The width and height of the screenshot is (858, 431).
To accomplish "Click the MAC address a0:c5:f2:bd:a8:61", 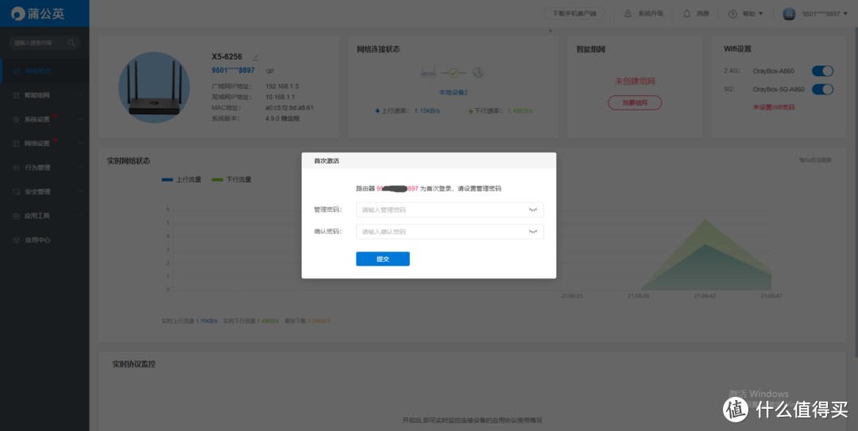I will (289, 108).
